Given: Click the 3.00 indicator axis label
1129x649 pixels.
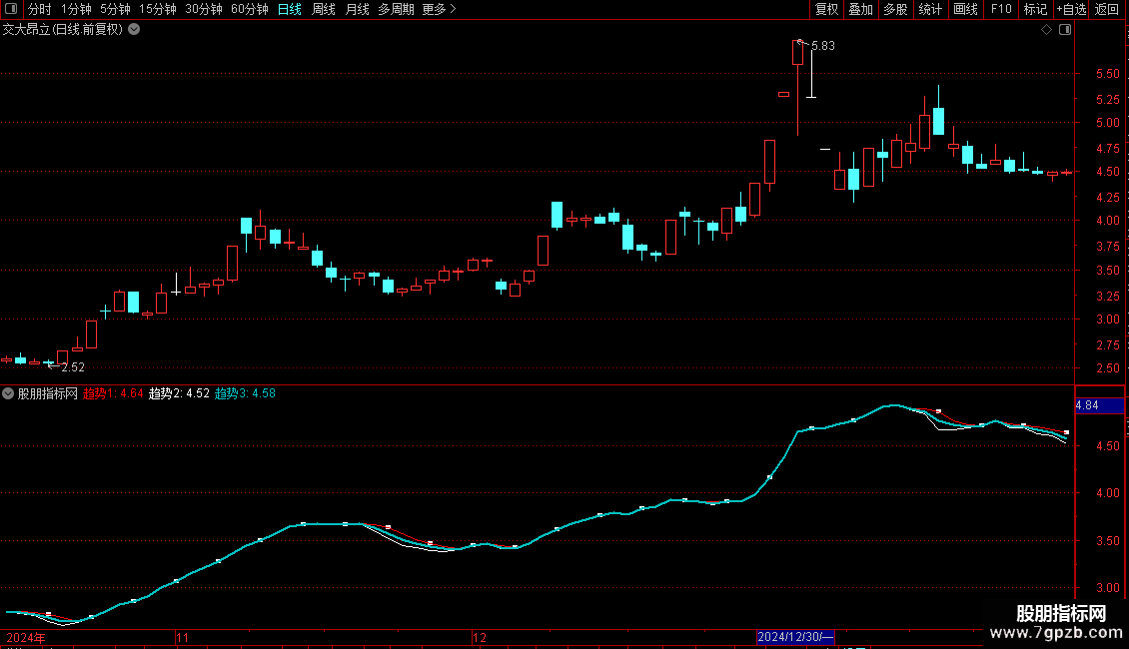Looking at the screenshot, I should click(1107, 588).
